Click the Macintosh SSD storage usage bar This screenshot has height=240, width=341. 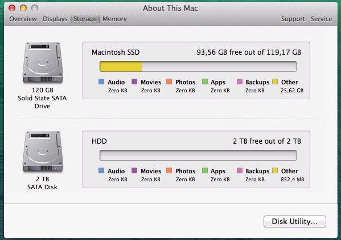pyautogui.click(x=198, y=67)
